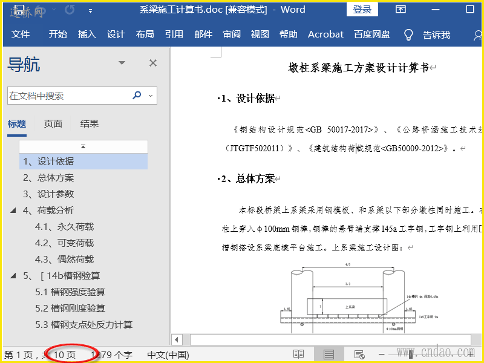Click the document heading 2、总体方案
The width and height of the screenshot is (484, 363).
248,178
